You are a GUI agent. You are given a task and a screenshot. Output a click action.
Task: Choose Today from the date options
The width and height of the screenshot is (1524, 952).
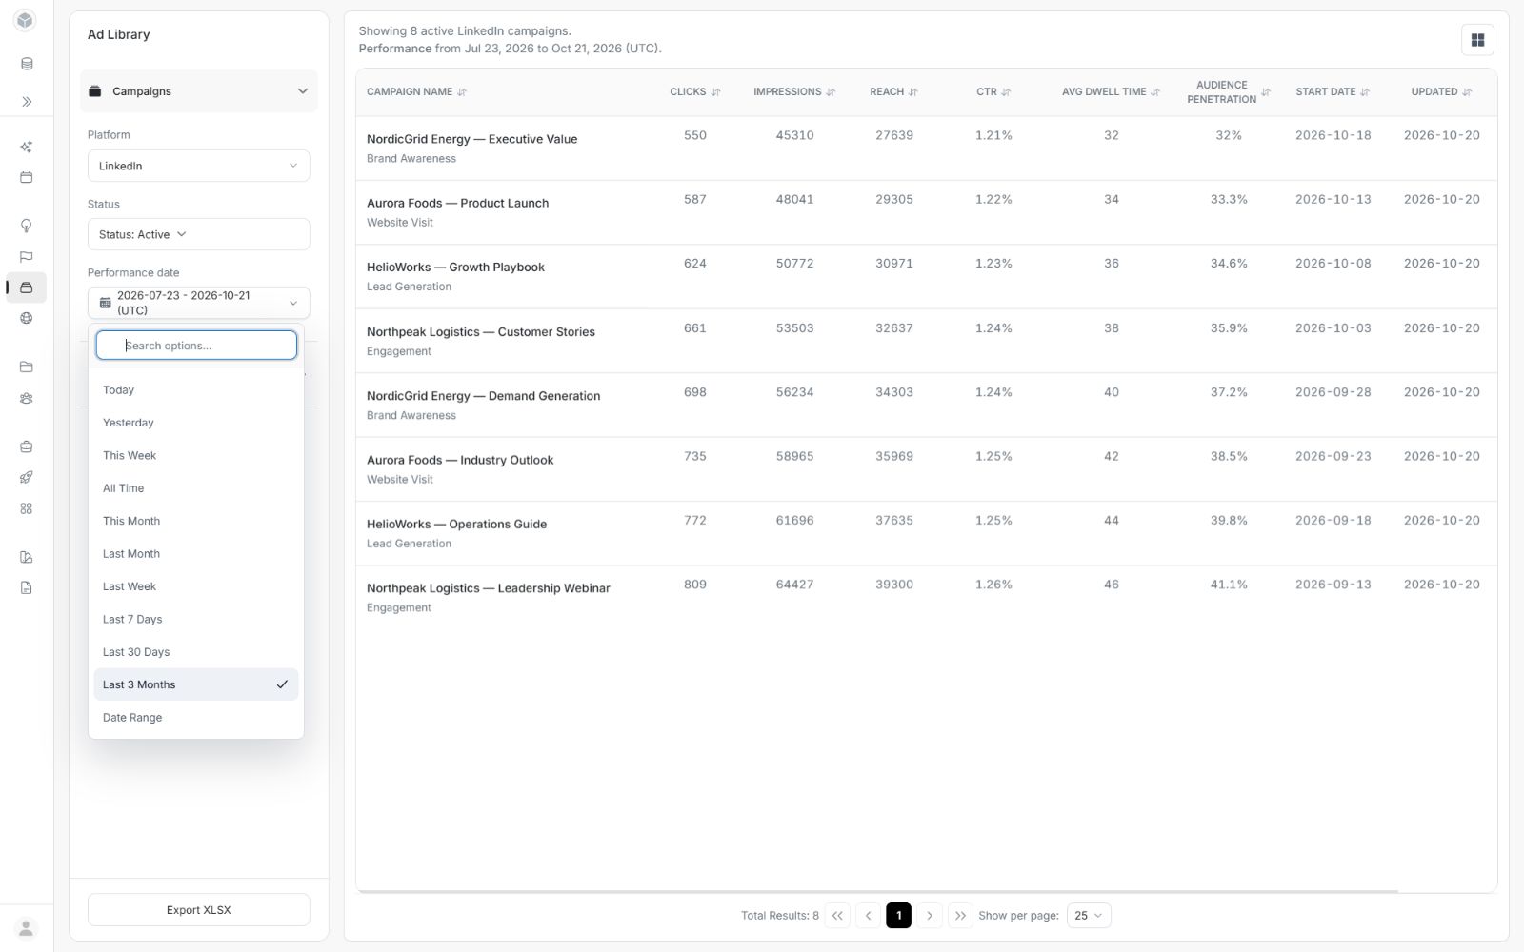coord(196,390)
